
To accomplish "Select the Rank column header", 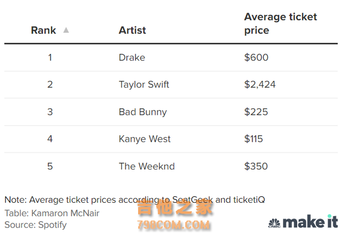I will click(44, 30).
